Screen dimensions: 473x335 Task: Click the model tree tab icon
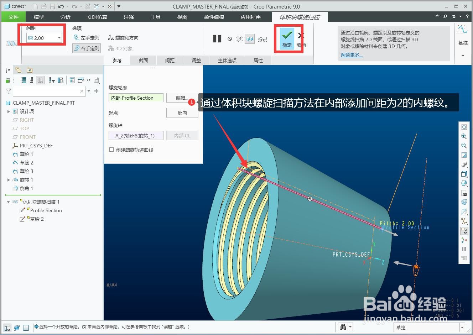pyautogui.click(x=7, y=70)
